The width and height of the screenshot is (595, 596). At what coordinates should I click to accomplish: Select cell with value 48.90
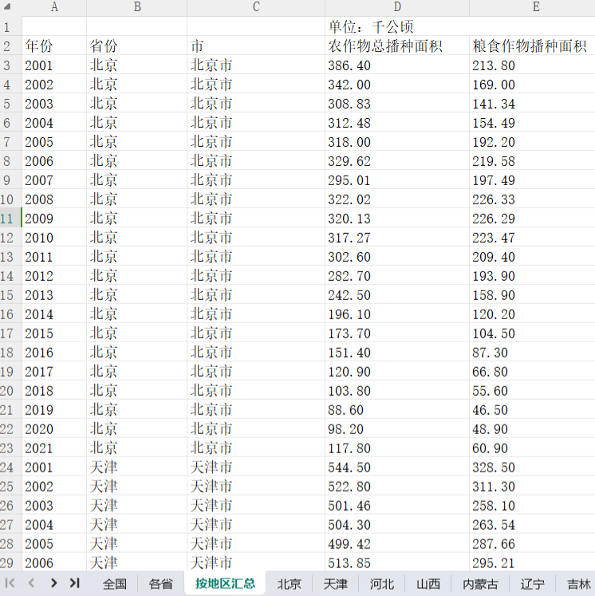click(532, 429)
